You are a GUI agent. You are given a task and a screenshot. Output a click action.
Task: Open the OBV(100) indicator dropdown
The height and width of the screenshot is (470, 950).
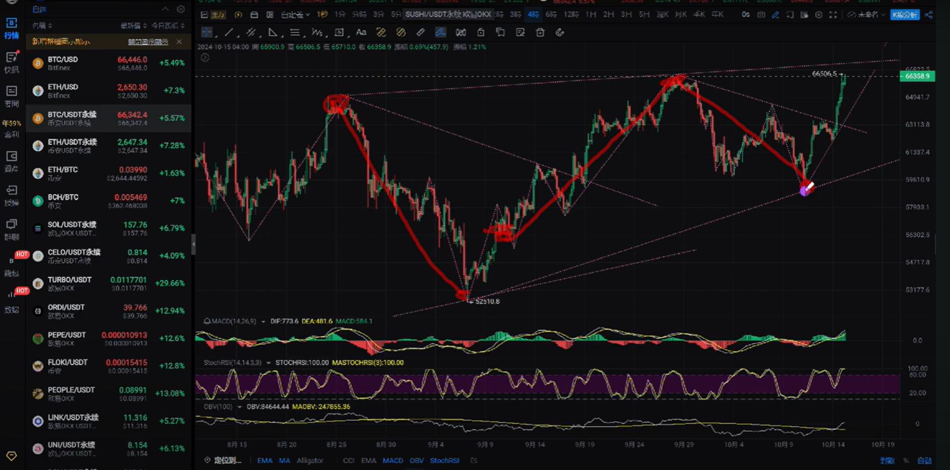239,407
